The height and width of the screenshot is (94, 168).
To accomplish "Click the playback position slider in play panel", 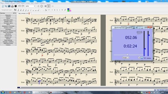I will tap(128, 55).
